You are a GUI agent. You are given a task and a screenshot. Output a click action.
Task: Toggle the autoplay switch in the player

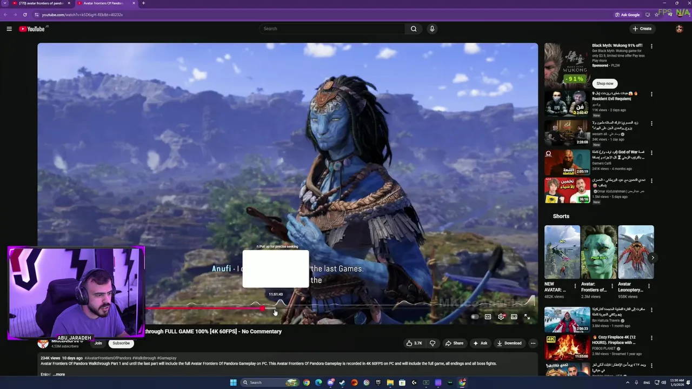[x=475, y=317]
